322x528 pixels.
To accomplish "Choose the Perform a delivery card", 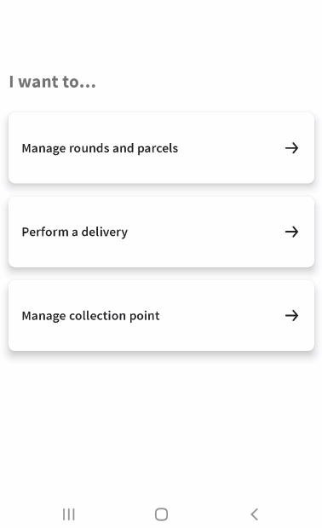I will [x=161, y=232].
